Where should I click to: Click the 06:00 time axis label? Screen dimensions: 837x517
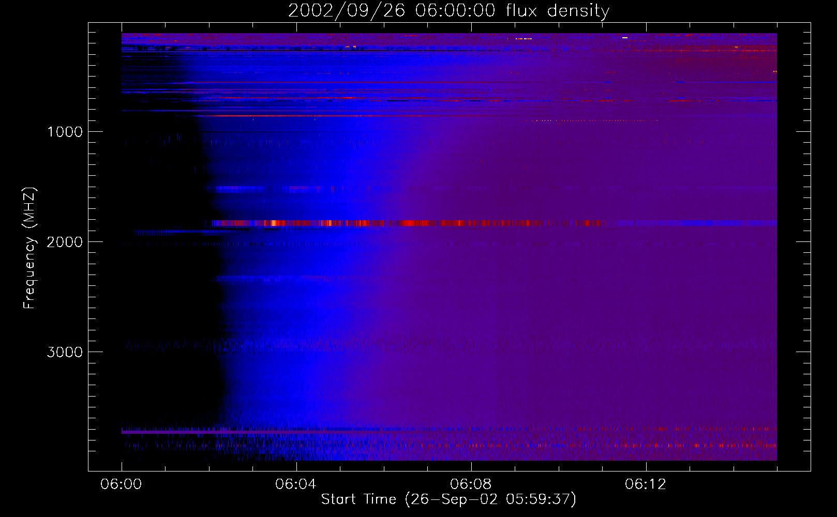point(121,484)
